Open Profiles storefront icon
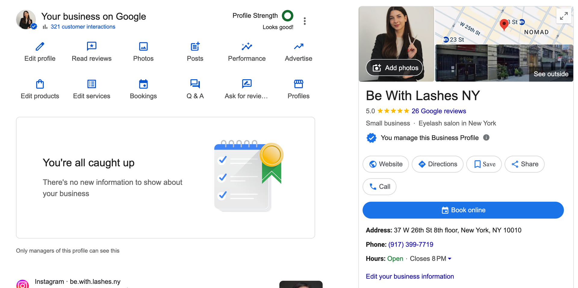This screenshot has width=578, height=288. [299, 84]
